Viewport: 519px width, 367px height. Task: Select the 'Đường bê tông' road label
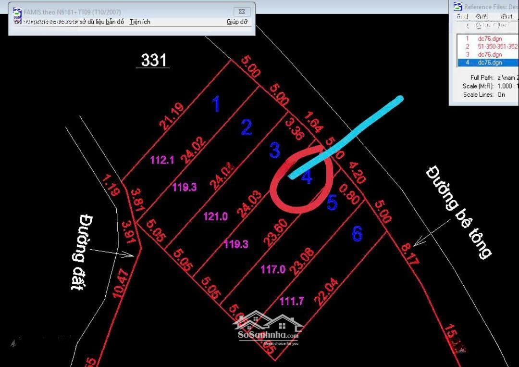[x=458, y=212]
